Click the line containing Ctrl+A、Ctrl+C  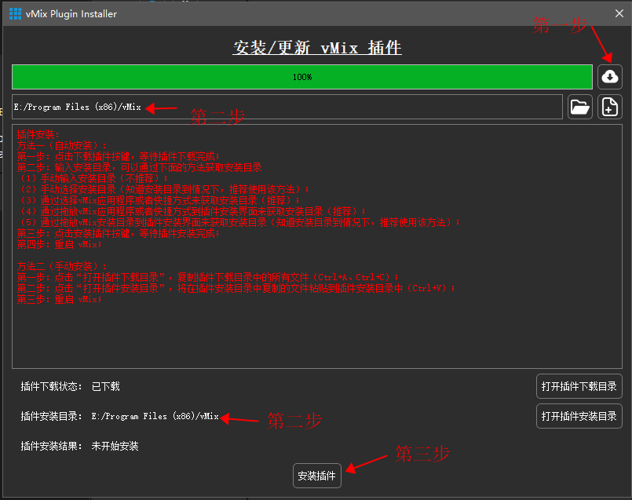coord(207,277)
